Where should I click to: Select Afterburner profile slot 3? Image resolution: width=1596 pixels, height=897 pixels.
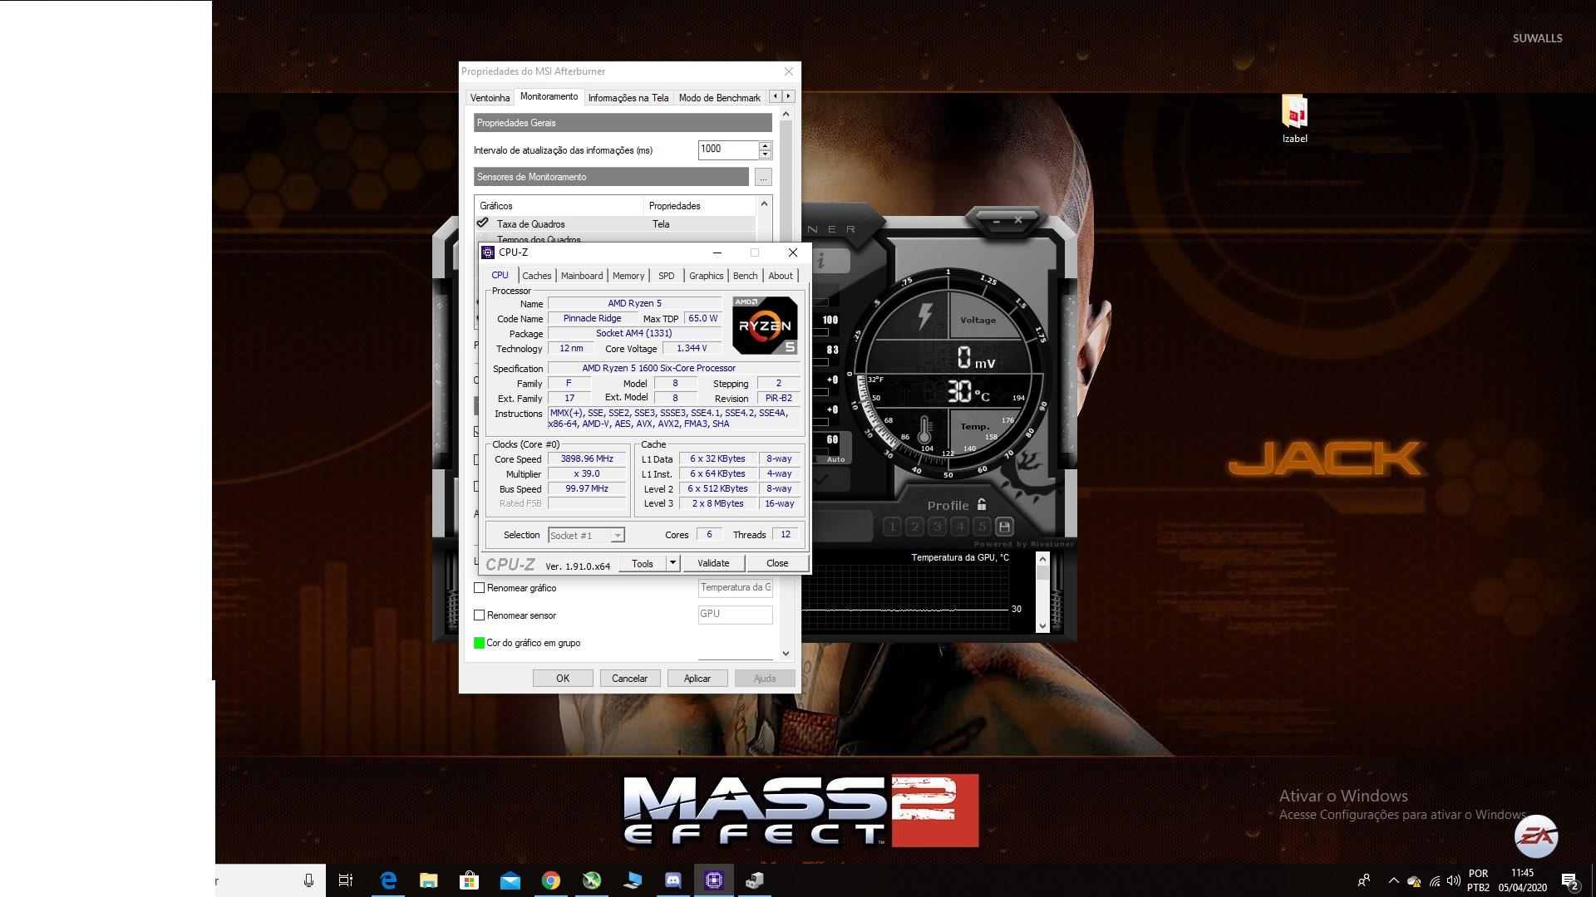click(937, 527)
